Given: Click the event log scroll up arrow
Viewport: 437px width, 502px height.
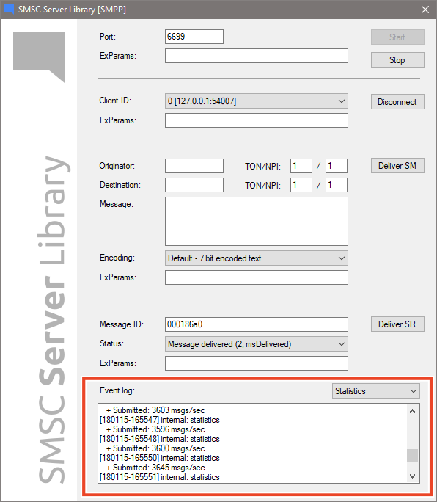Looking at the screenshot, I should (x=412, y=411).
